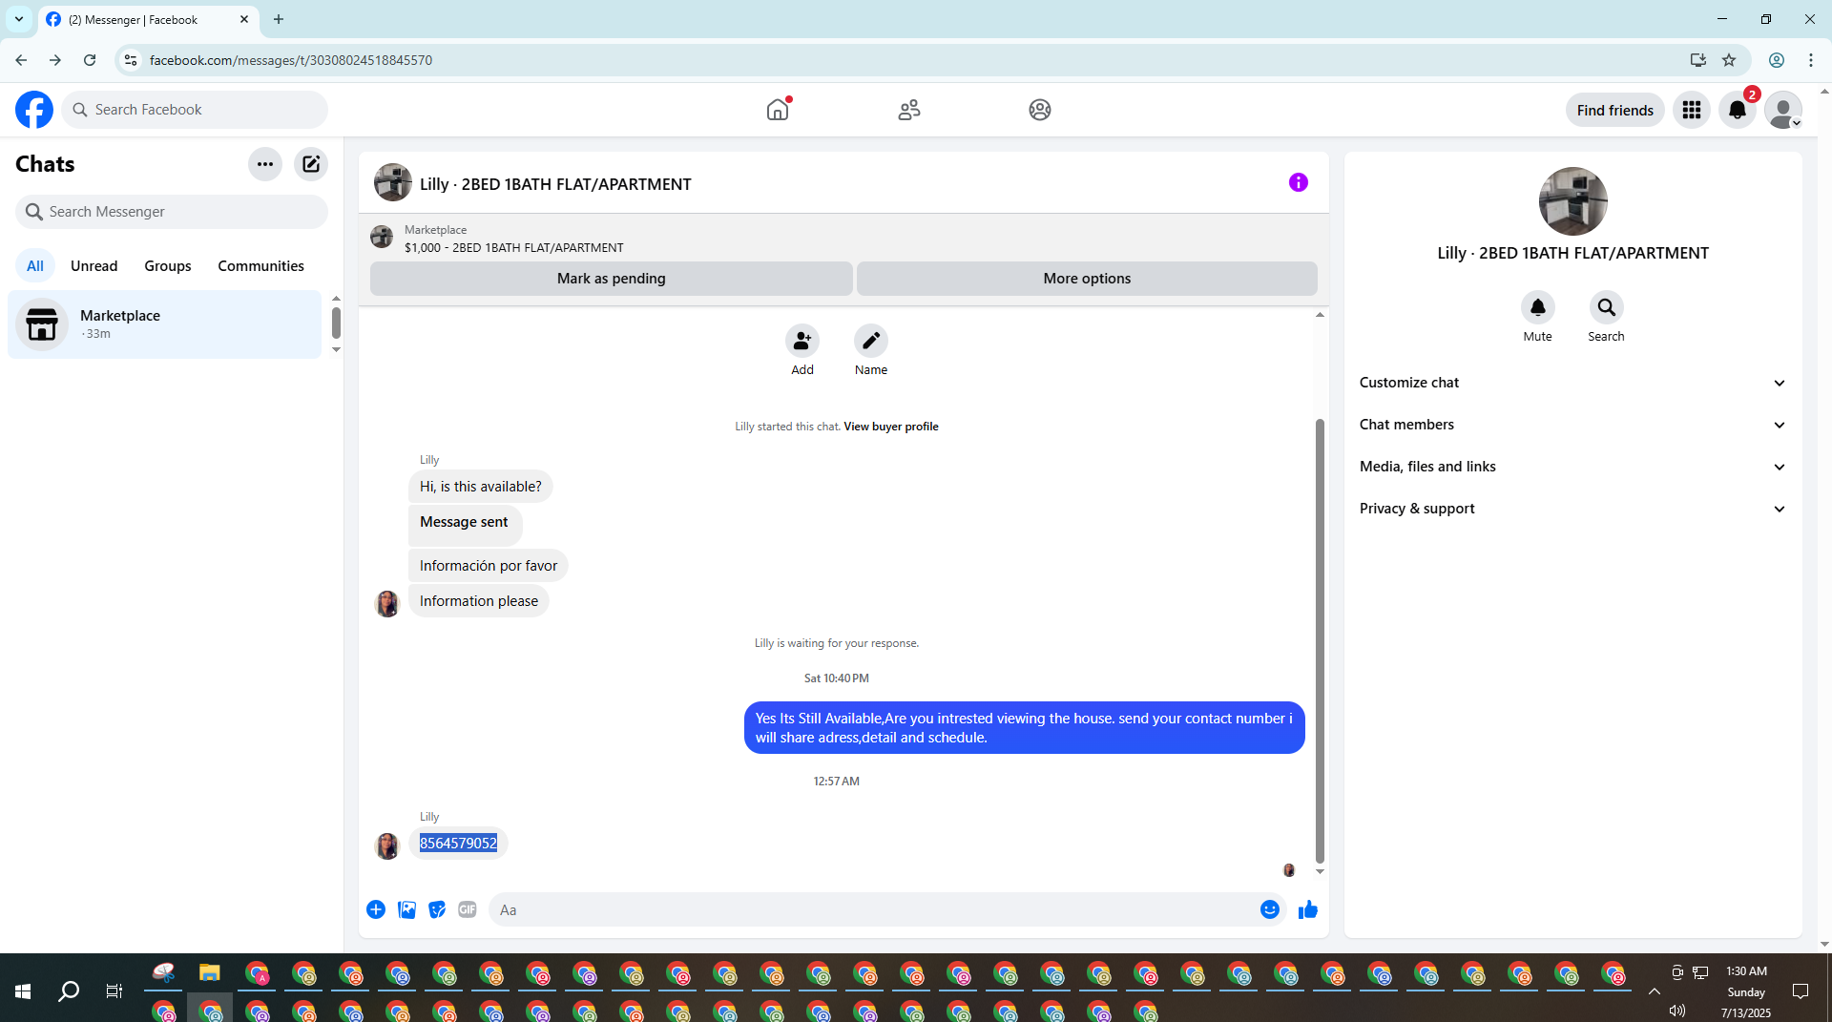Click the $1,000 listing title banner
This screenshot has width=1832, height=1022.
(514, 247)
